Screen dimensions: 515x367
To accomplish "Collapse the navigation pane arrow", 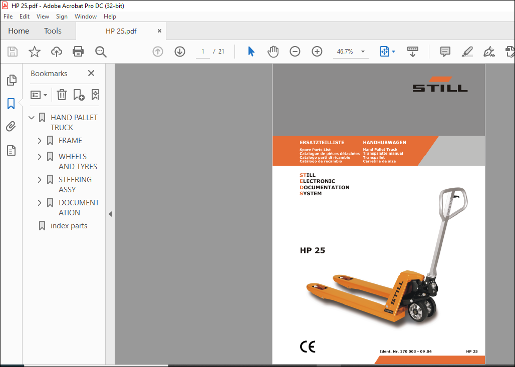I will tap(110, 214).
